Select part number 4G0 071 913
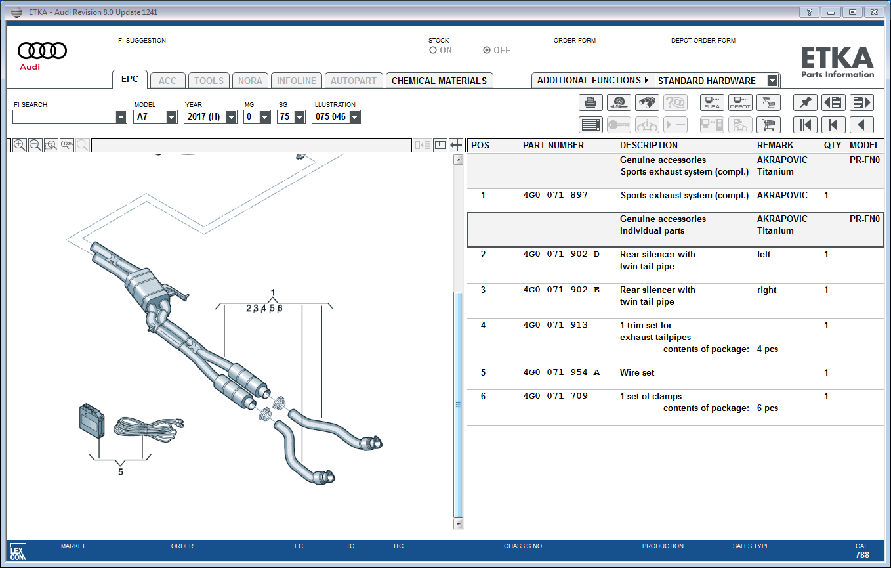 pos(555,325)
